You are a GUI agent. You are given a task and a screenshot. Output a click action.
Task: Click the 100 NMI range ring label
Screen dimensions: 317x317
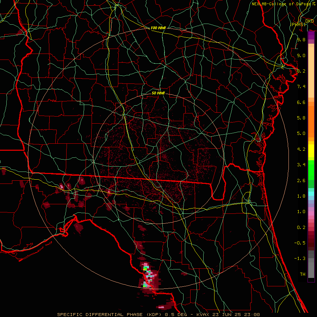point(158,28)
